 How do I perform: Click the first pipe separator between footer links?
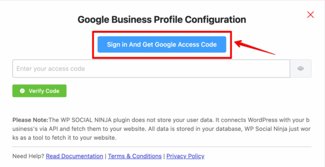(x=106, y=156)
